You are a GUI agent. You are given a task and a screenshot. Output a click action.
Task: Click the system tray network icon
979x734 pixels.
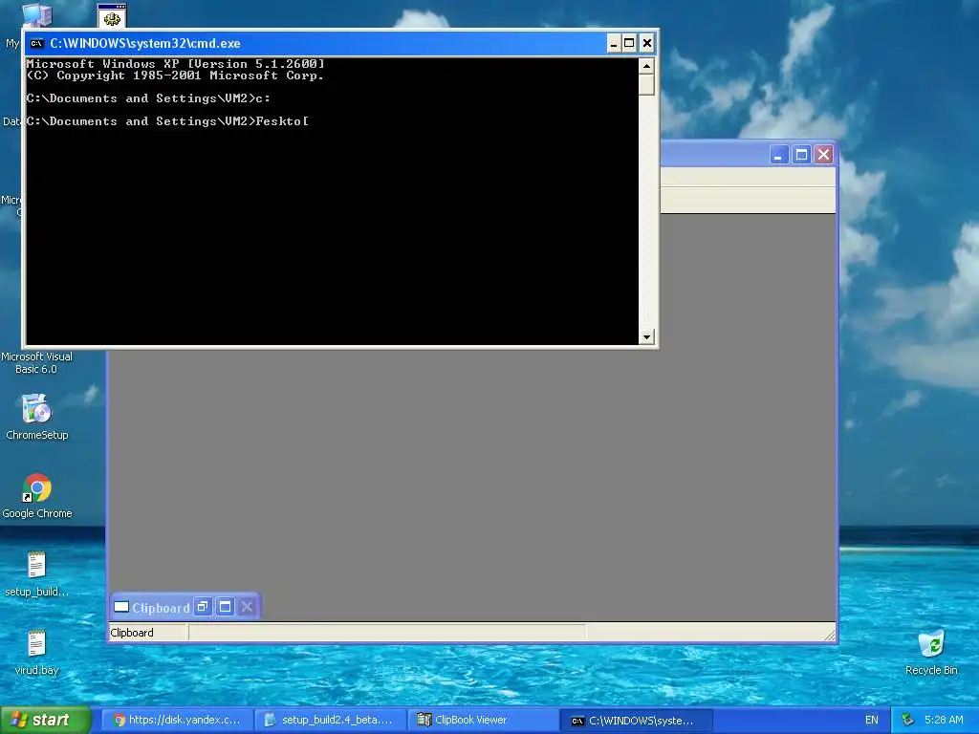coord(908,720)
